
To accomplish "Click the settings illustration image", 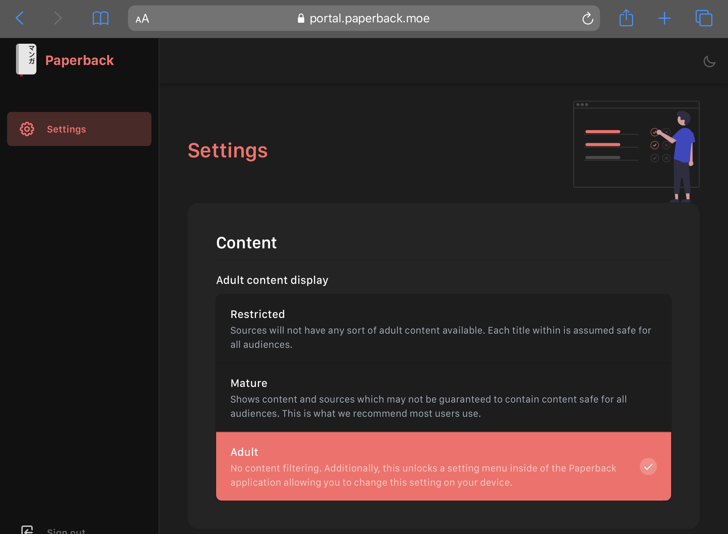I will (x=636, y=152).
